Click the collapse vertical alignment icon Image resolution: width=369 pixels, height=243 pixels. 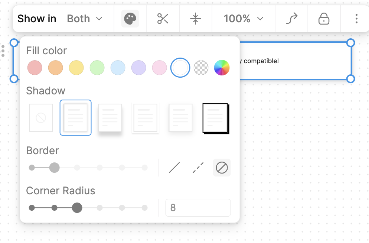pos(195,19)
